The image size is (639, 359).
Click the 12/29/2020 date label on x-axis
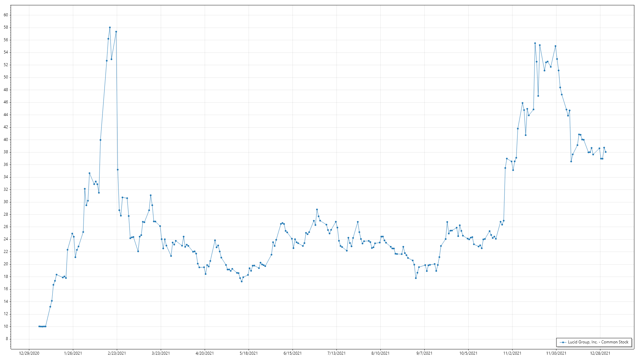(x=29, y=353)
